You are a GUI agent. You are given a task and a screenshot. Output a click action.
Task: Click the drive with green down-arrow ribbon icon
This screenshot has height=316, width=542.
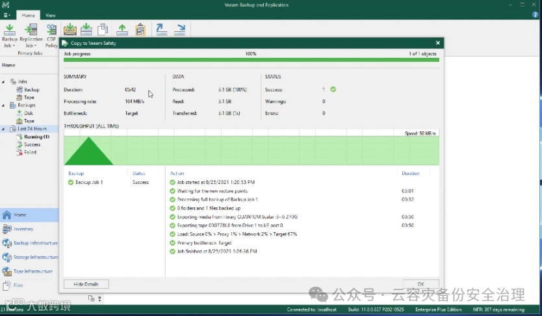click(x=86, y=29)
